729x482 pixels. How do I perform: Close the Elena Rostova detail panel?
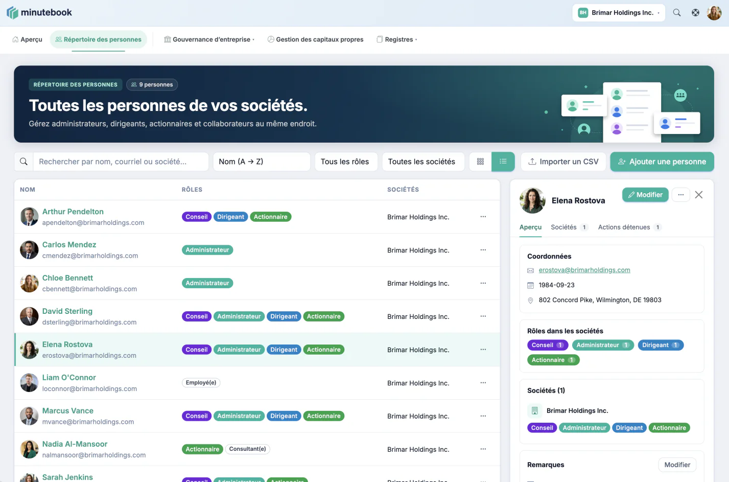[699, 195]
